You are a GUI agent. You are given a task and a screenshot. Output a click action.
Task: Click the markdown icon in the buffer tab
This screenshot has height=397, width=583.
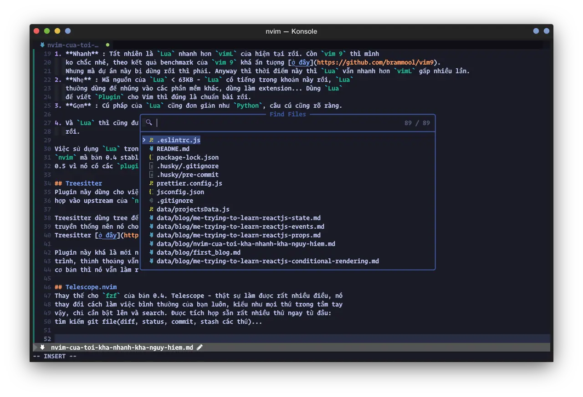tap(42, 45)
